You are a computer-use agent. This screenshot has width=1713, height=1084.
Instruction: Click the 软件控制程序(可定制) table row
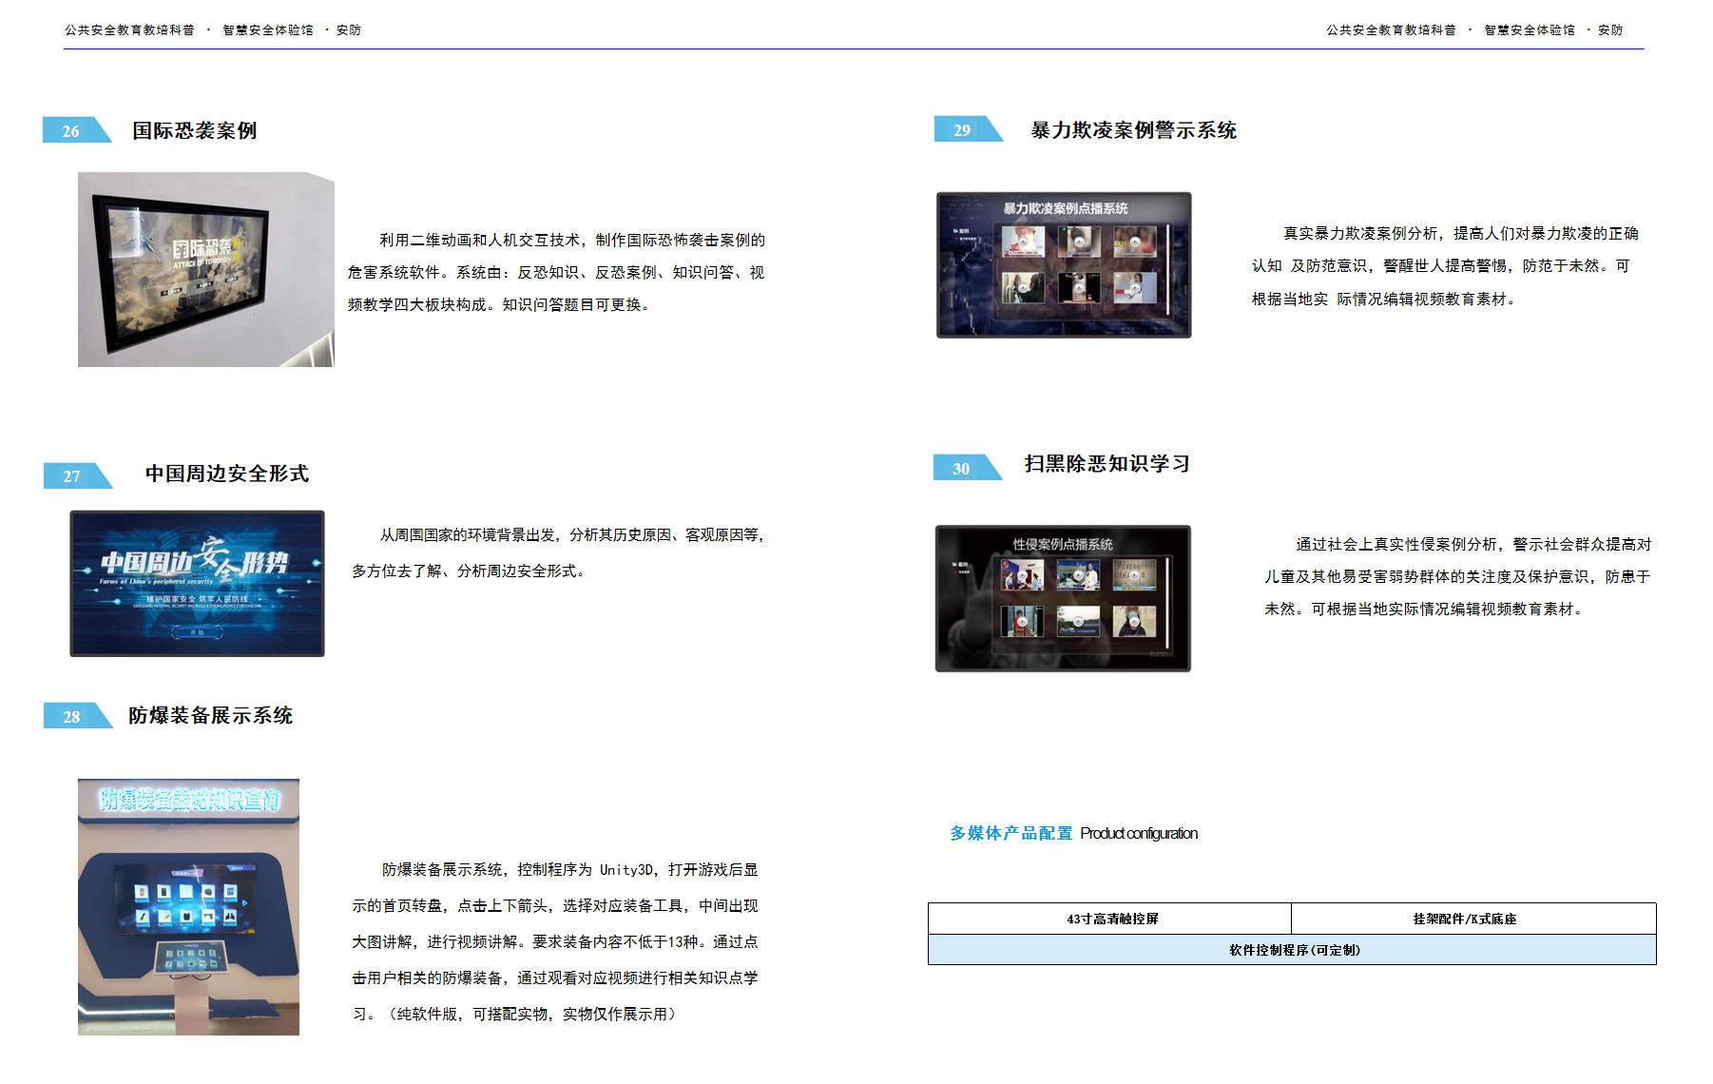click(x=1292, y=950)
